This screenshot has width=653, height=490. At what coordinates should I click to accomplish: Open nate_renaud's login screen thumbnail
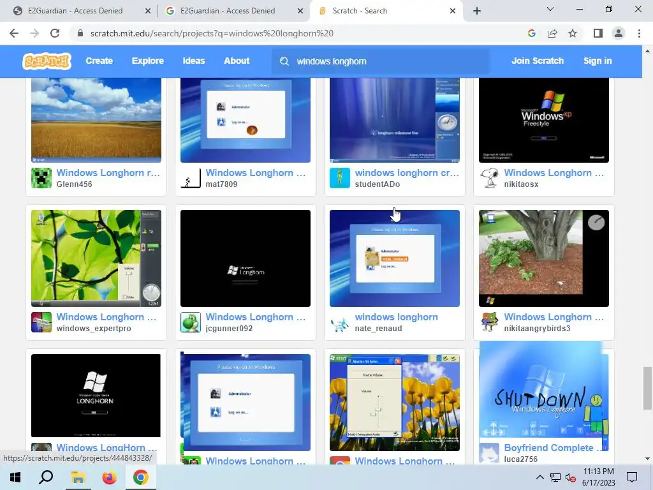click(x=394, y=258)
